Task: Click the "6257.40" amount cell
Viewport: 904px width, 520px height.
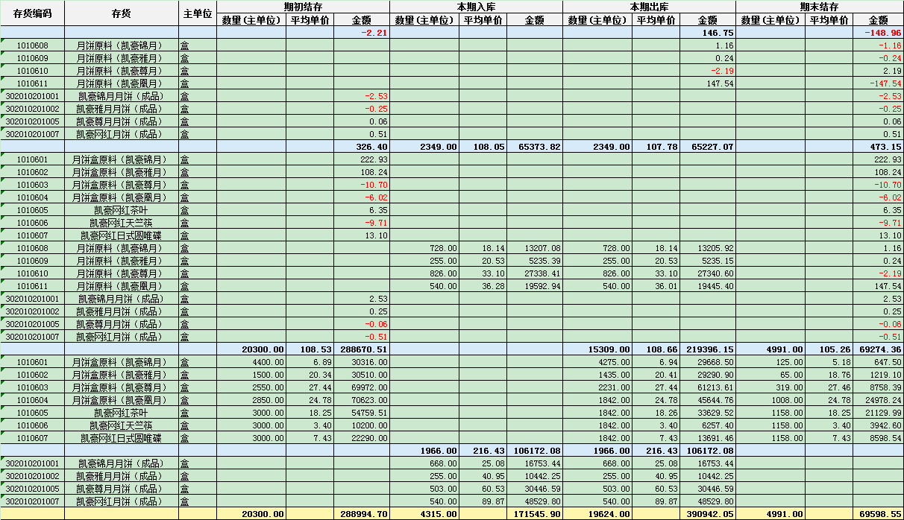Action: [x=708, y=425]
